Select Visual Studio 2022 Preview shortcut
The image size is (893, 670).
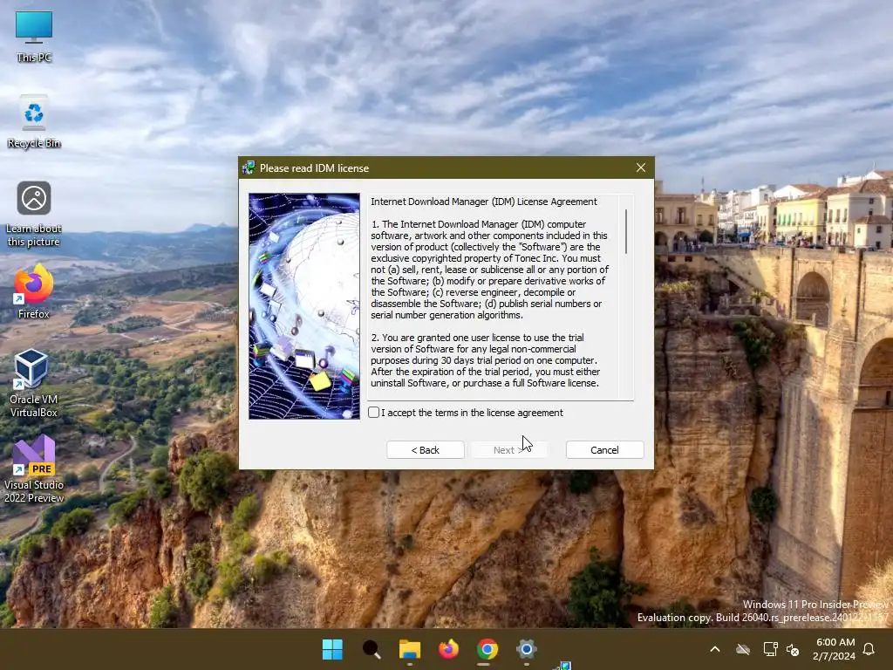(34, 469)
